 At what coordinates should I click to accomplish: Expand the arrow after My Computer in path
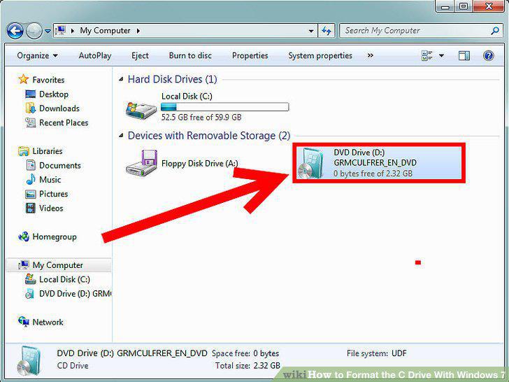[x=138, y=31]
